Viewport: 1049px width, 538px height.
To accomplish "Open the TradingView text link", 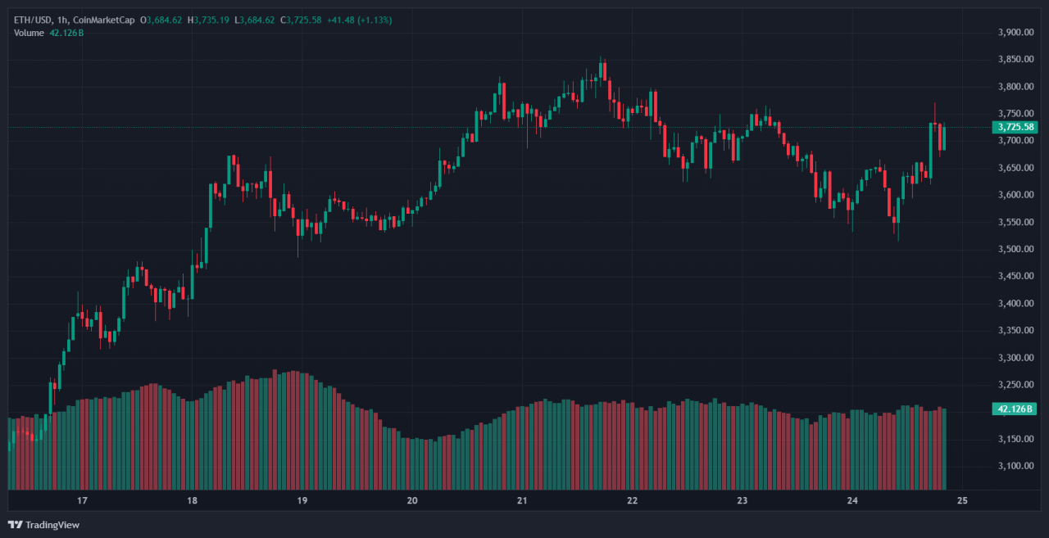I will (x=52, y=525).
